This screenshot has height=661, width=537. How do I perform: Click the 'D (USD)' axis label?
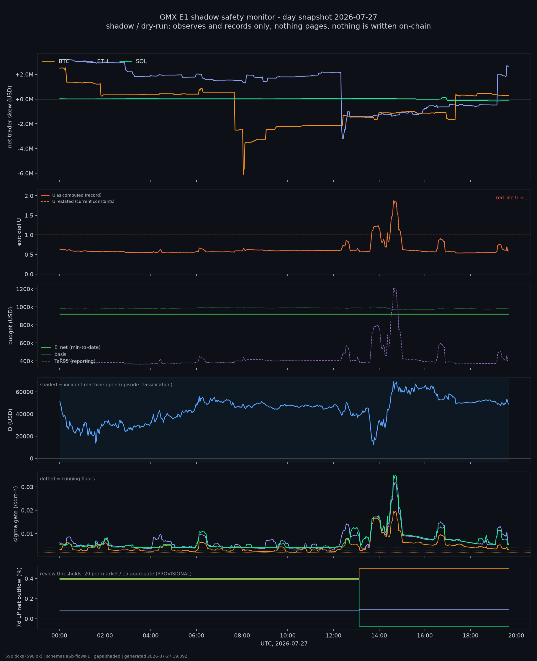click(11, 420)
